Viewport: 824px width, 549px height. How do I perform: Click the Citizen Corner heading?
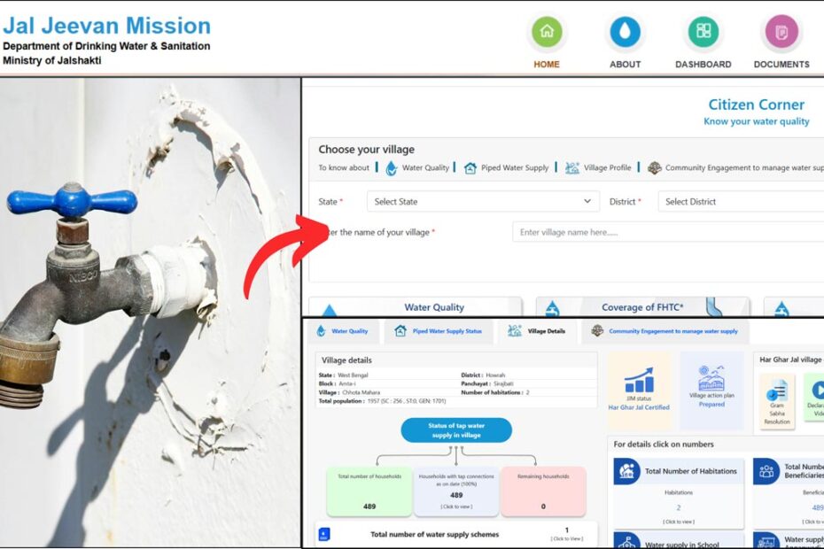tap(756, 104)
